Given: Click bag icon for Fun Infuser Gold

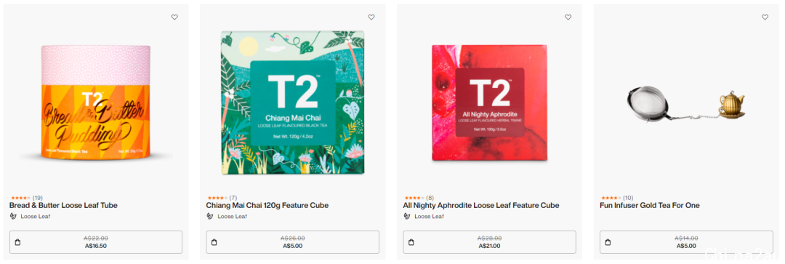Looking at the screenshot, I should tap(608, 242).
